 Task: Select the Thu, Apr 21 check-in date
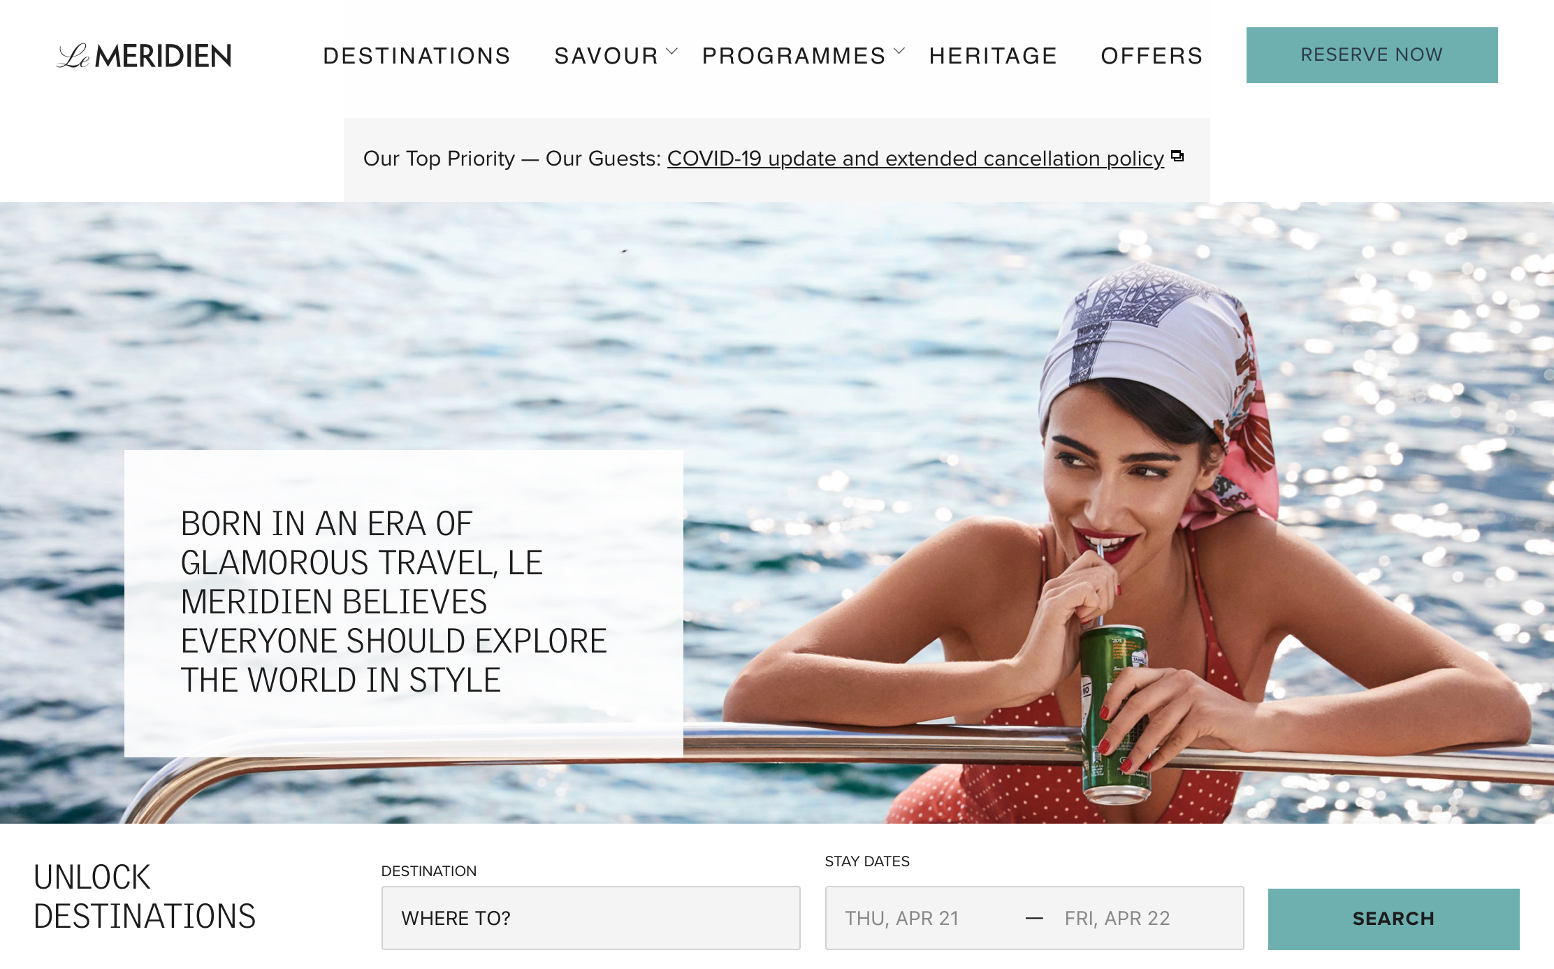coord(901,918)
